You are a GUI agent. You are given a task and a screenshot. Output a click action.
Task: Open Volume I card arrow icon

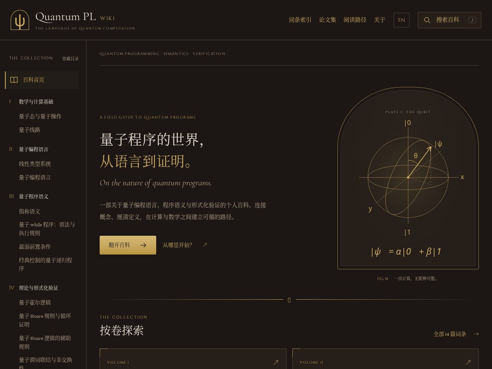pyautogui.click(x=276, y=362)
